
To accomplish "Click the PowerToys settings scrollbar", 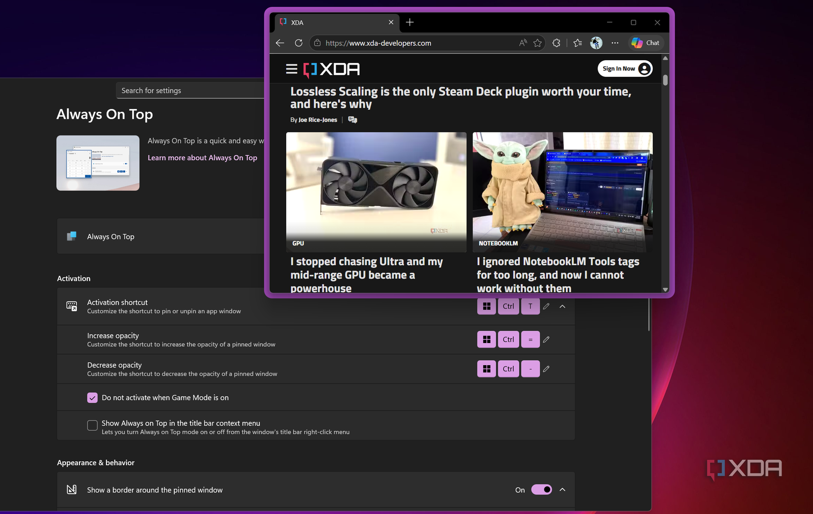I will (649, 314).
